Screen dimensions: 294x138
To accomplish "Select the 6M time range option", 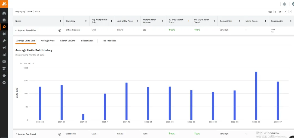I will (25, 64).
